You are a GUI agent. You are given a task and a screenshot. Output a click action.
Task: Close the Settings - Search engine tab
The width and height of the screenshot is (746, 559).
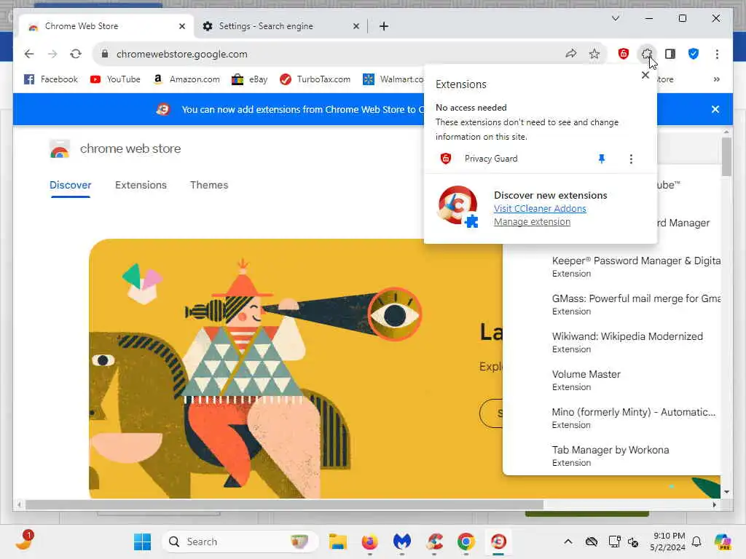pyautogui.click(x=356, y=26)
